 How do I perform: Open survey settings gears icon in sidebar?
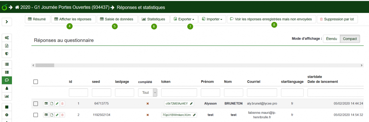[x=7, y=38]
